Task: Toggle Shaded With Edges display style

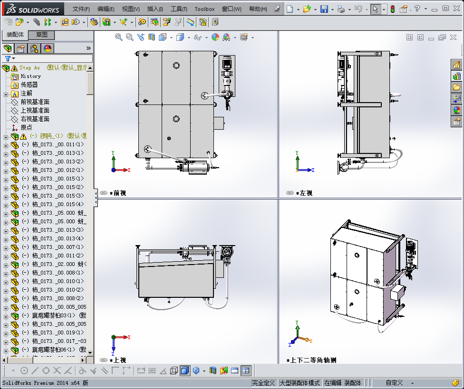Action: [185, 370]
